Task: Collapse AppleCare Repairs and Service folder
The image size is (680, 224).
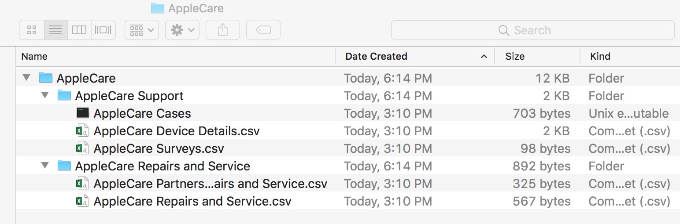Action: pyautogui.click(x=45, y=166)
